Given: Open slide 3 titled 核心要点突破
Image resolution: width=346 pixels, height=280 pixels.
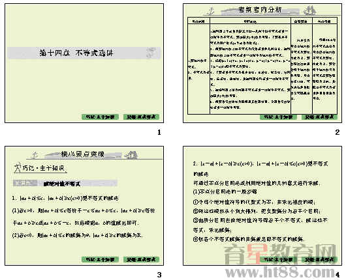Looking at the screenshot, I should (84, 206).
